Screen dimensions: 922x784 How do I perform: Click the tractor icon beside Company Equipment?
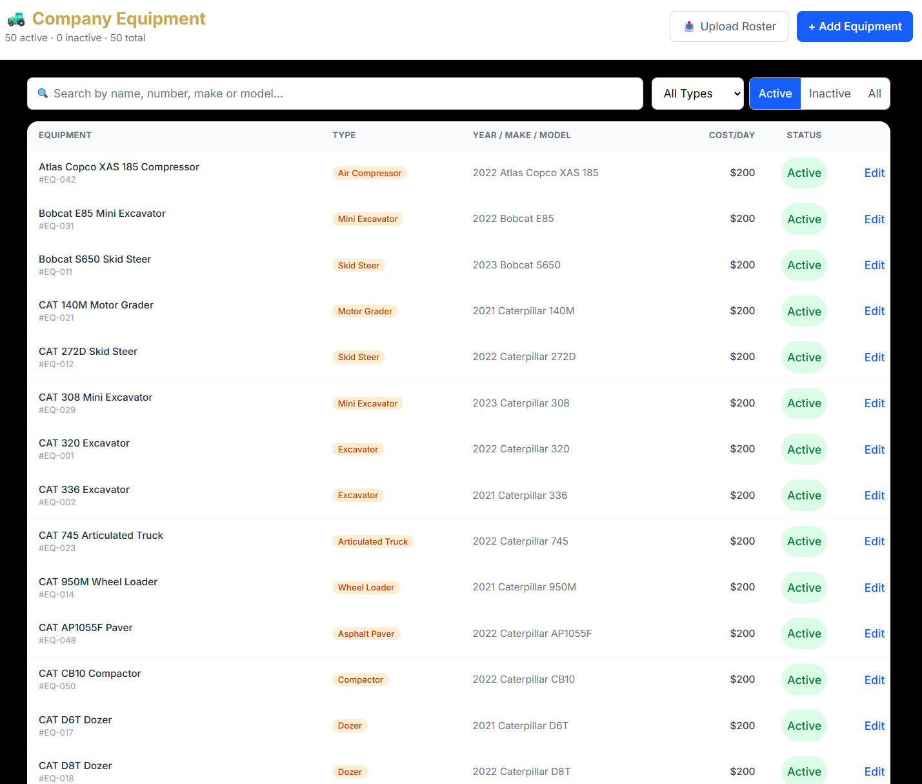[x=16, y=19]
